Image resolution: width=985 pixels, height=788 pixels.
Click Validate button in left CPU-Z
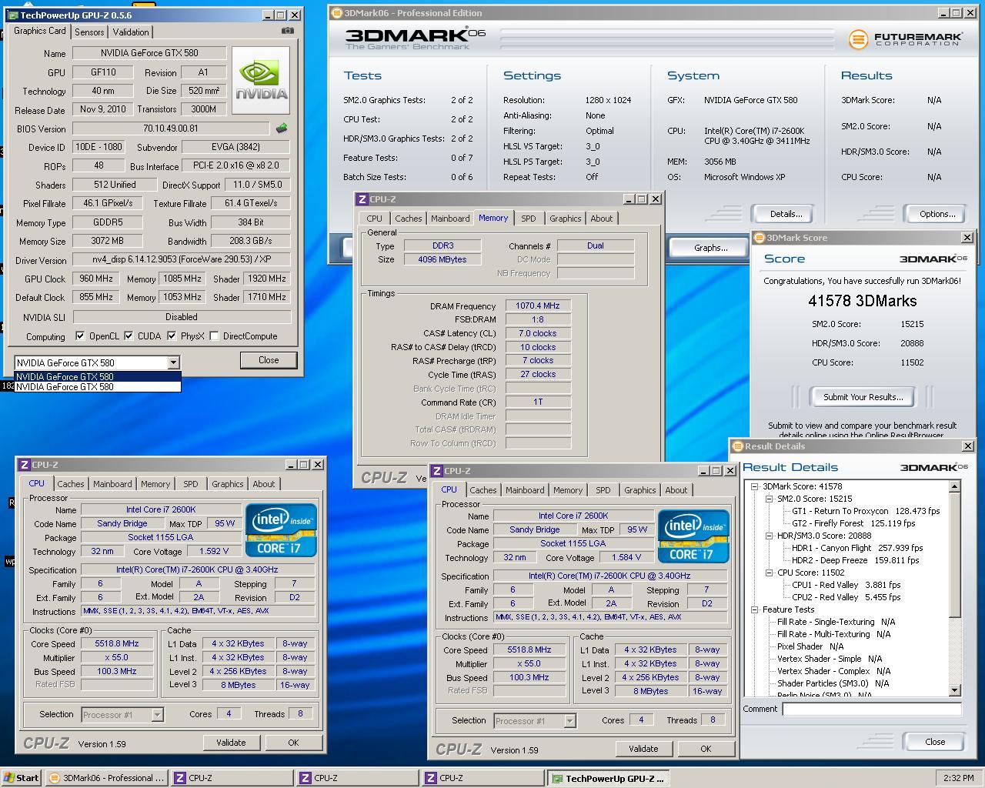(x=231, y=743)
